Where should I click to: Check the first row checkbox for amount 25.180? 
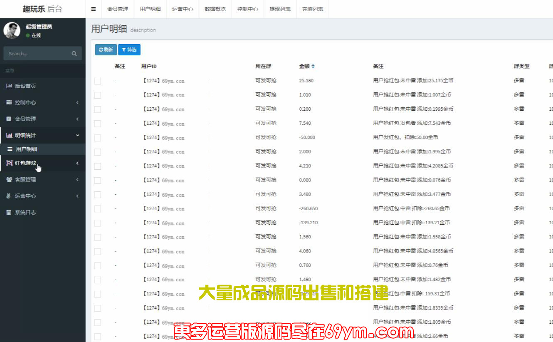pos(98,81)
